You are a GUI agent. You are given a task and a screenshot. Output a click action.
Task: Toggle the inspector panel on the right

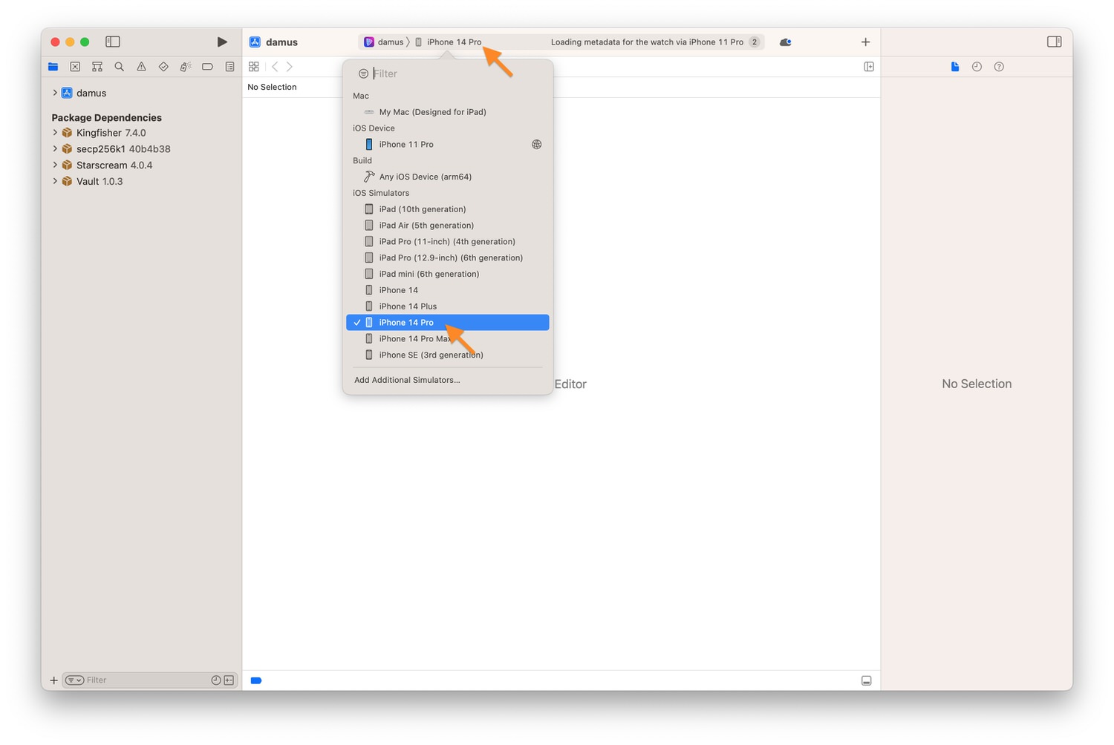pos(1054,42)
